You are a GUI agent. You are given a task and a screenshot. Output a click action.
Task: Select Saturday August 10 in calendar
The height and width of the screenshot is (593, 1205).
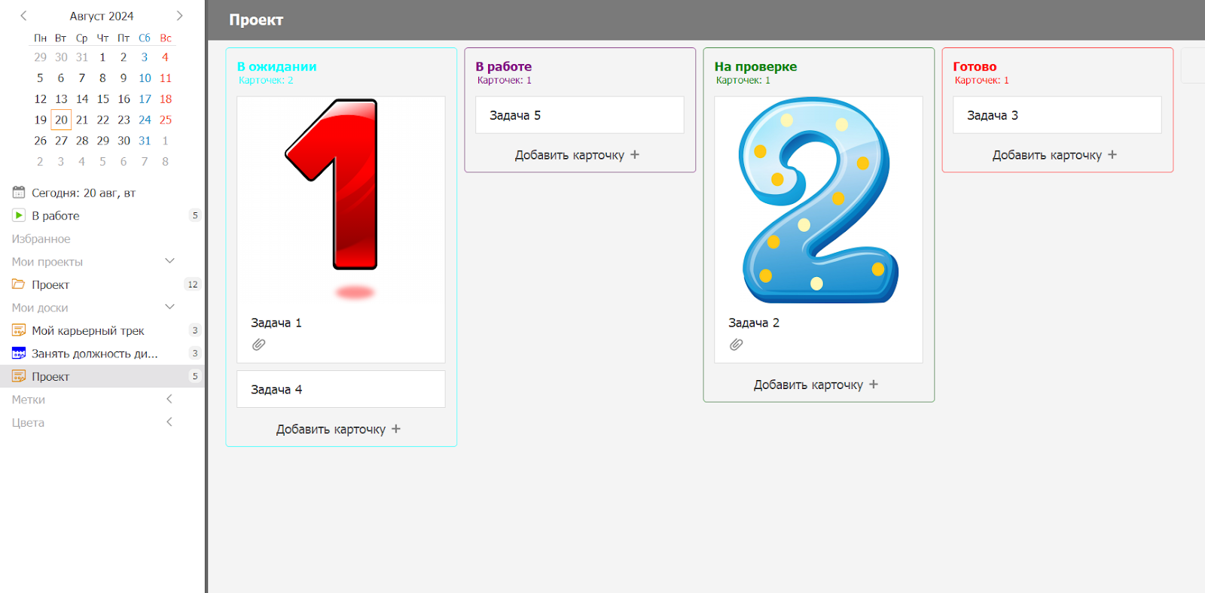point(145,78)
